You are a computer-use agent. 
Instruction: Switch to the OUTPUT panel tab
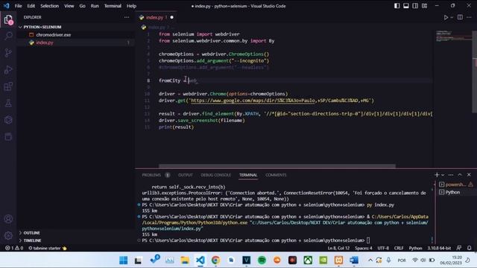pyautogui.click(x=186, y=175)
